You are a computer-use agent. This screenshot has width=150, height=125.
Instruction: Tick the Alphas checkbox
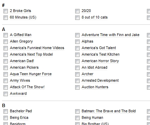77,42
